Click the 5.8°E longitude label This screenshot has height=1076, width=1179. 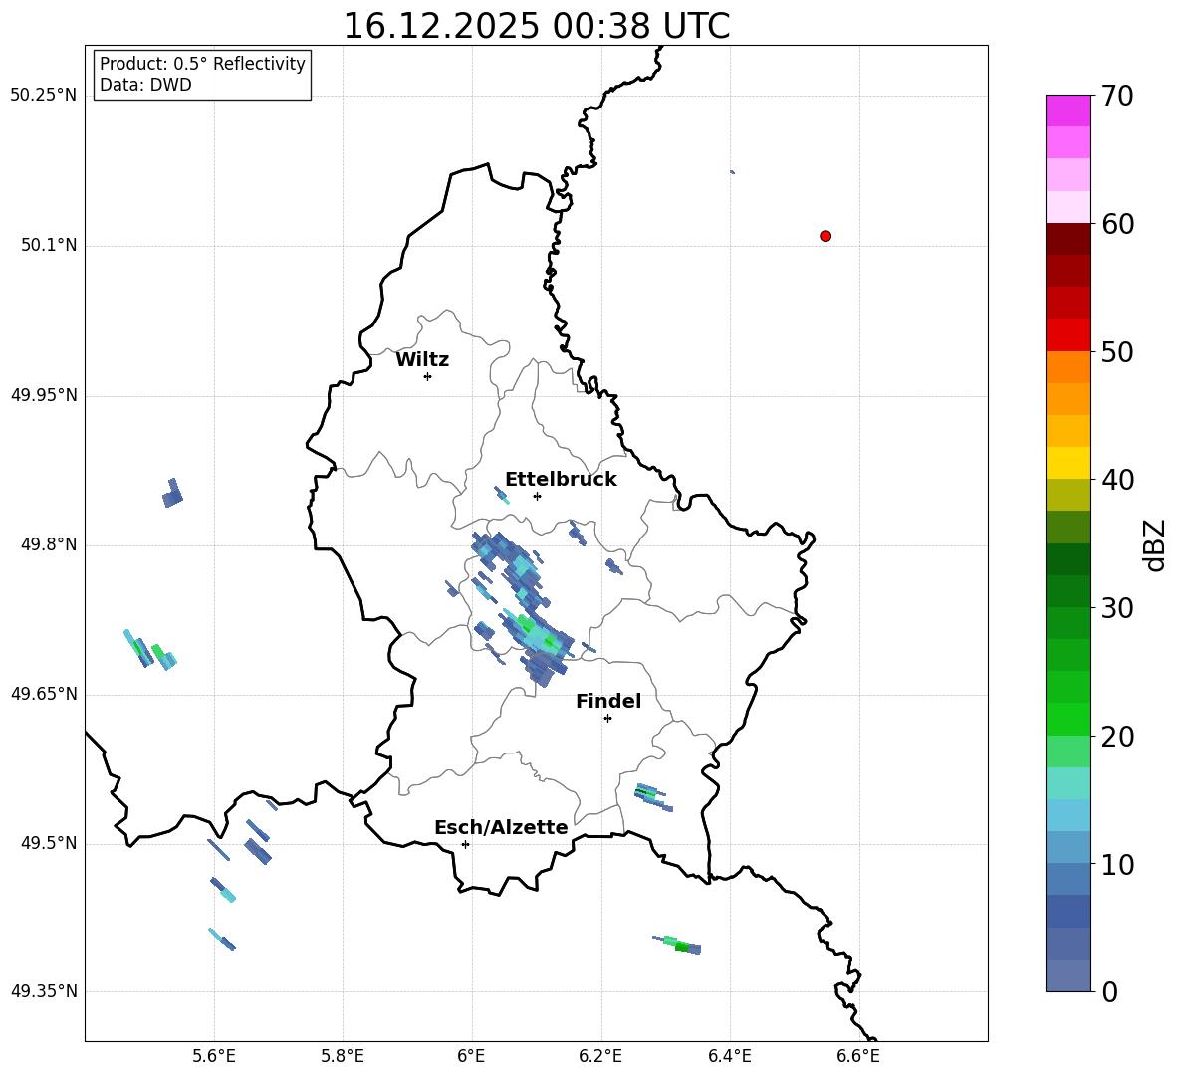pos(343,1056)
